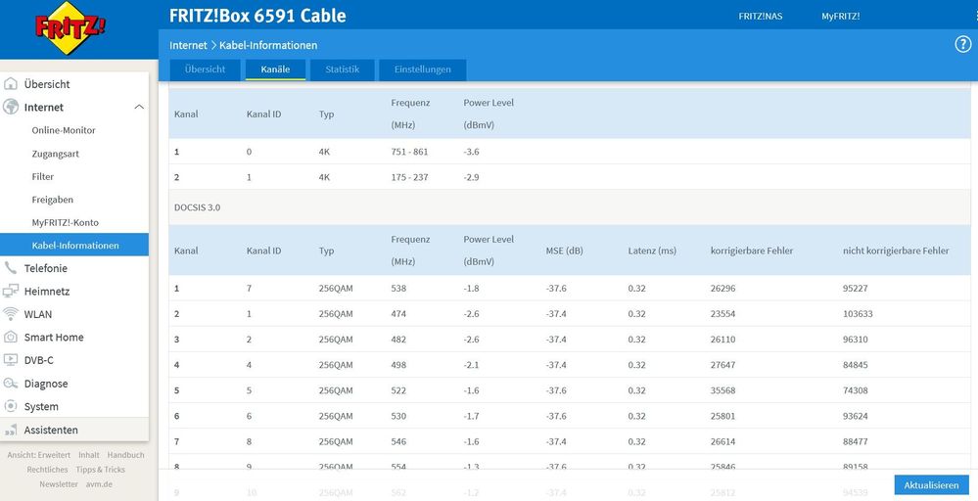Open MyFRITZ!-Konto in sidebar
978x501 pixels.
(65, 222)
